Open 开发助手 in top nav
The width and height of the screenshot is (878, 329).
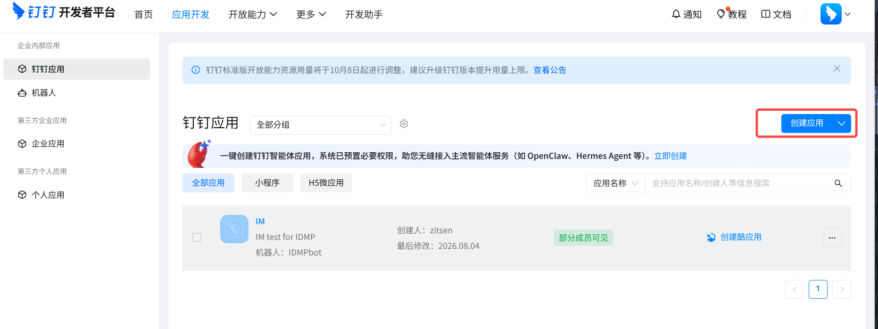[364, 15]
